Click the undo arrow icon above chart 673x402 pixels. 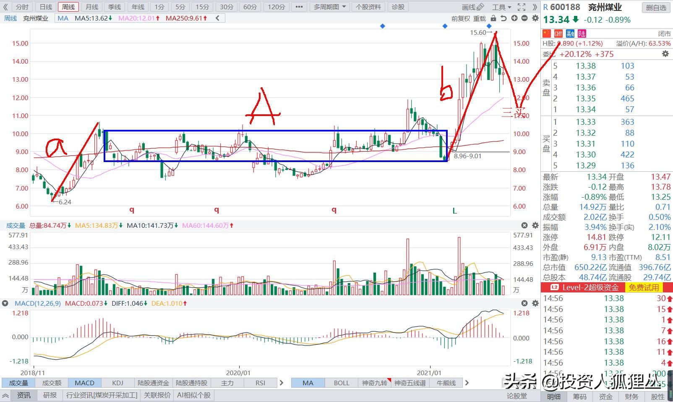[503, 18]
